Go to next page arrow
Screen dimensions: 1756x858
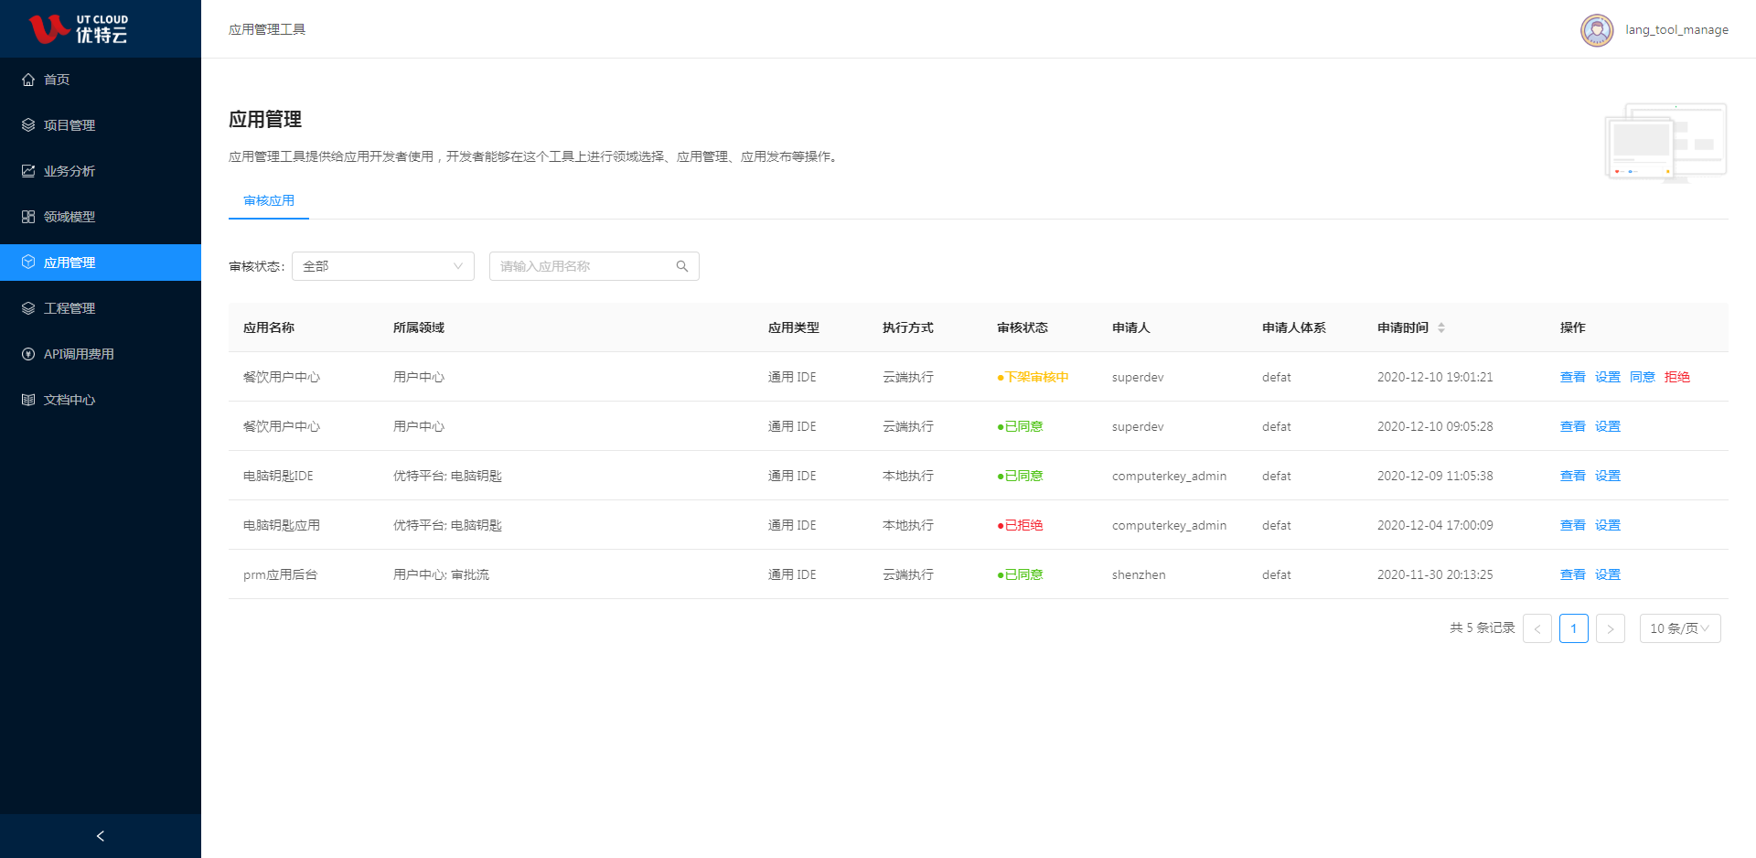point(1611,628)
